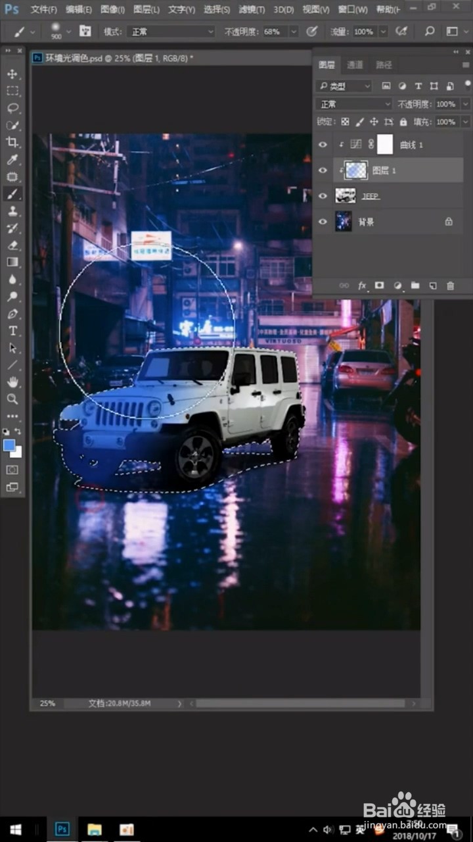Click the foreground blue color swatch

tap(9, 445)
